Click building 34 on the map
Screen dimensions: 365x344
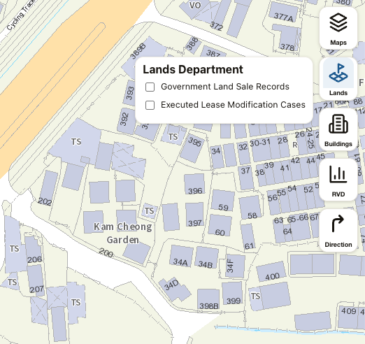[x=217, y=157]
